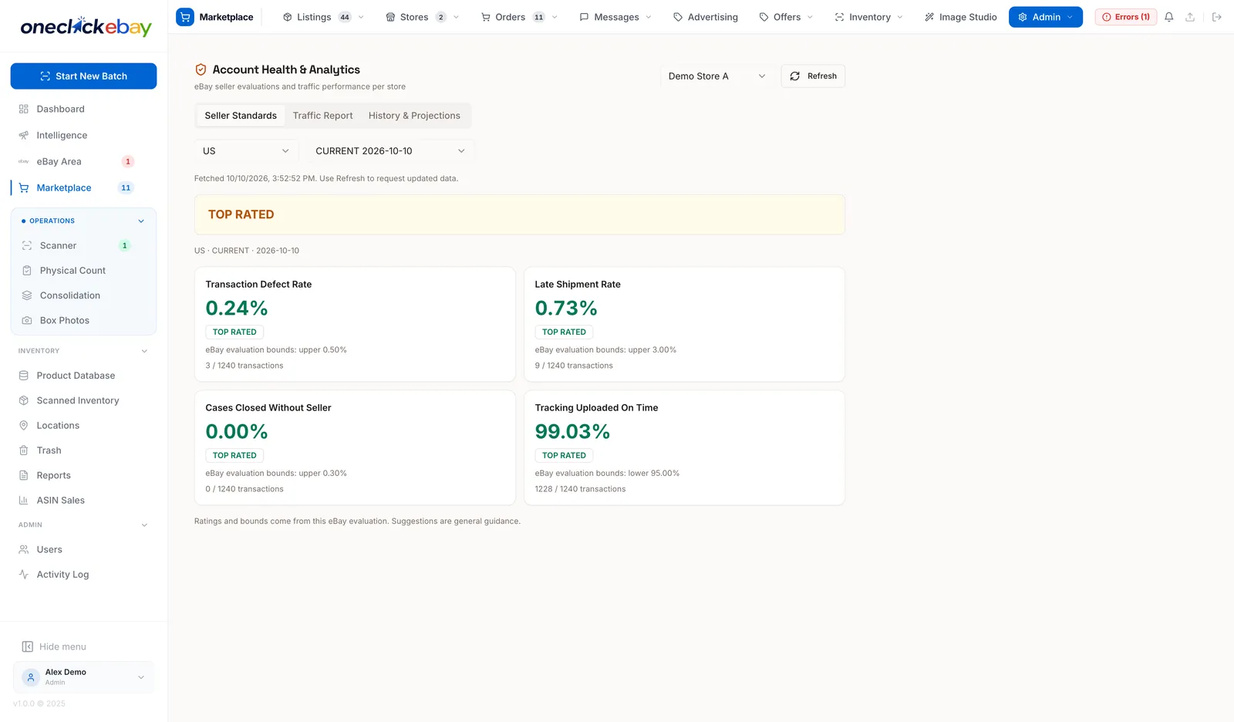Open the Admin dropdown button
This screenshot has width=1234, height=722.
click(x=1046, y=17)
